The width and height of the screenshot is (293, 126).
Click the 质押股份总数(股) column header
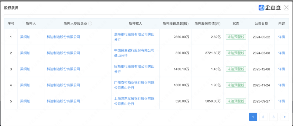[x=176, y=23]
